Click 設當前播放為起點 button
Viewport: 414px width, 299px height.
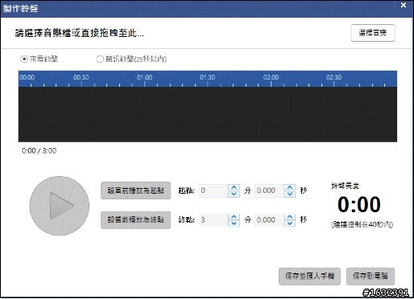coord(135,190)
